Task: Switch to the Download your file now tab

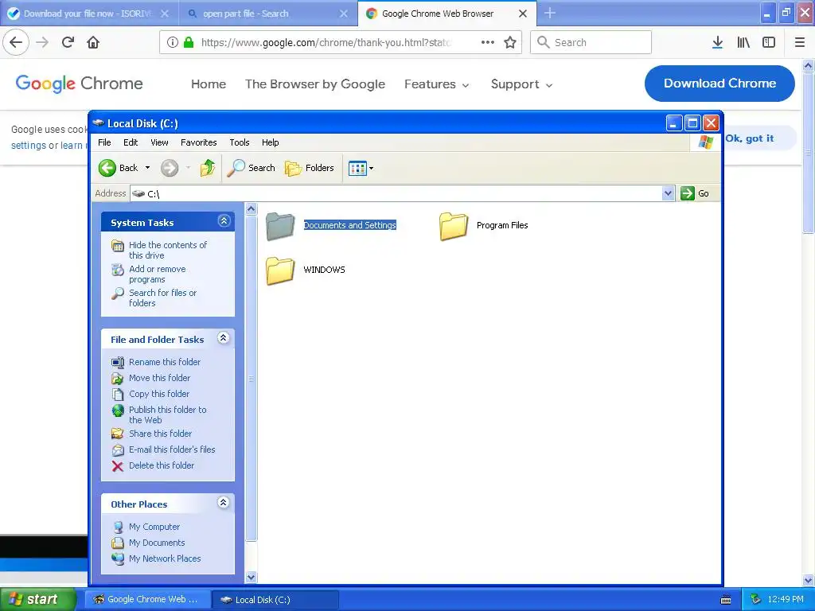Action: (89, 14)
